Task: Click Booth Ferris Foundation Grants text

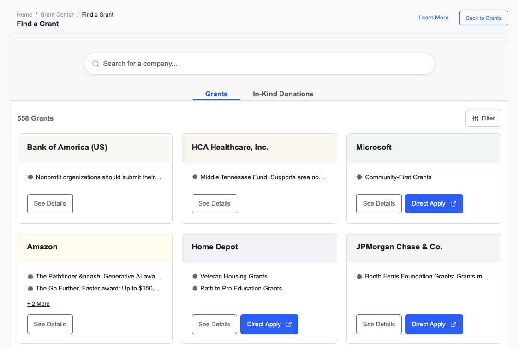Action: click(427, 277)
